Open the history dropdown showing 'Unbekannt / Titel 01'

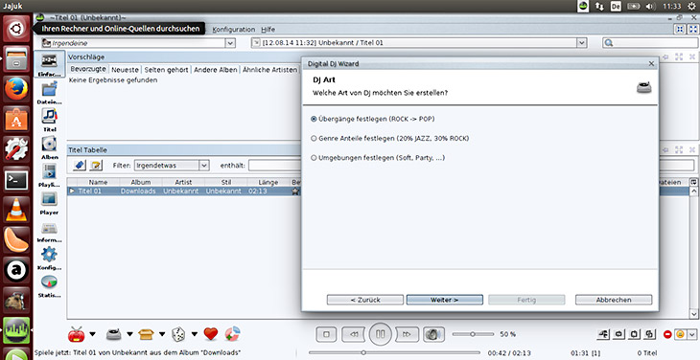(582, 43)
